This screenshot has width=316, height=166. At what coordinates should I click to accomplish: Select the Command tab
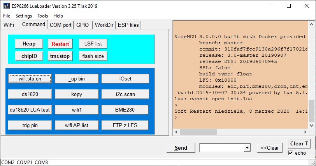click(33, 24)
